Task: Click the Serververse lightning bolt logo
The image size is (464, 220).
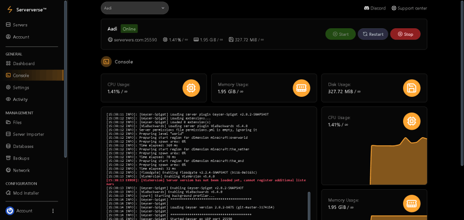Action: [10, 10]
